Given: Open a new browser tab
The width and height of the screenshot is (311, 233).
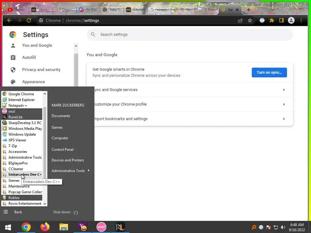Looking at the screenshot, I should [248, 9].
